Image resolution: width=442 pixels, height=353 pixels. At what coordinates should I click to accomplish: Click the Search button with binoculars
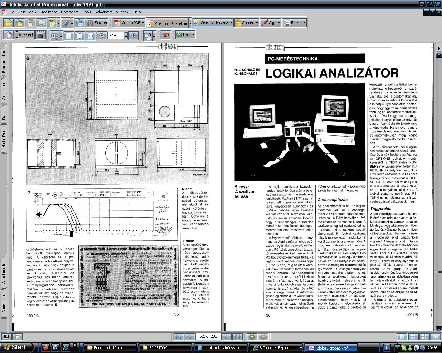(x=97, y=23)
